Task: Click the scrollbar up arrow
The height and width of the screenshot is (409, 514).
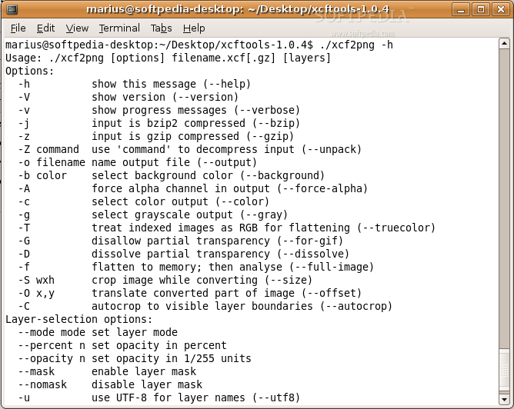Action: point(506,43)
